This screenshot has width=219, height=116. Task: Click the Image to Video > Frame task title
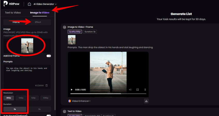(x=80, y=27)
